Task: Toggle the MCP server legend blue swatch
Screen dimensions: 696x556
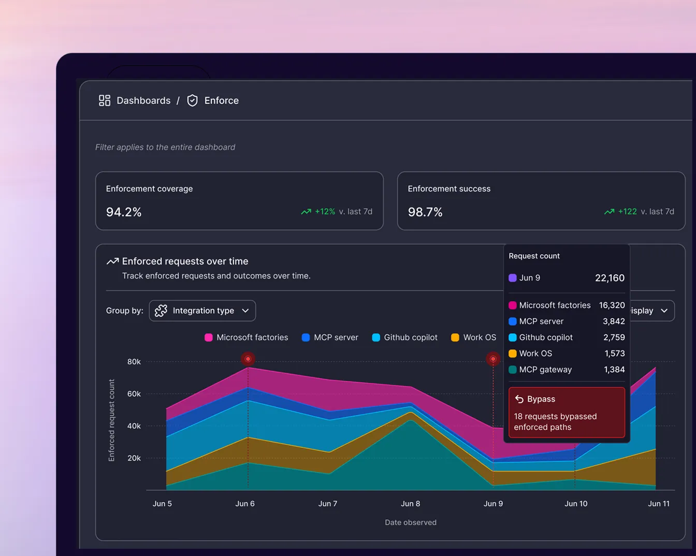Action: (306, 338)
